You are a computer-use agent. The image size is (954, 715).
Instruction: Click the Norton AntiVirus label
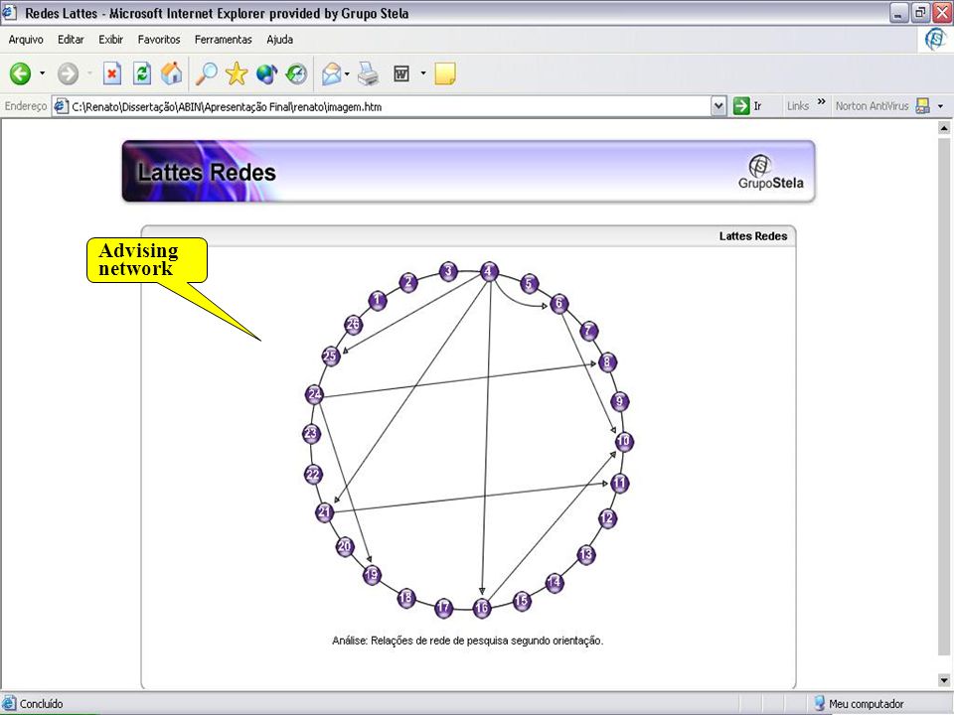[872, 106]
